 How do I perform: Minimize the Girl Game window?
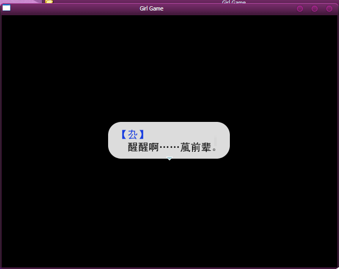click(300, 8)
